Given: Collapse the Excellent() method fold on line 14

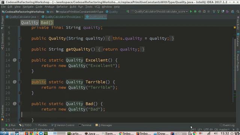Looking at the screenshot, I should (20, 60).
